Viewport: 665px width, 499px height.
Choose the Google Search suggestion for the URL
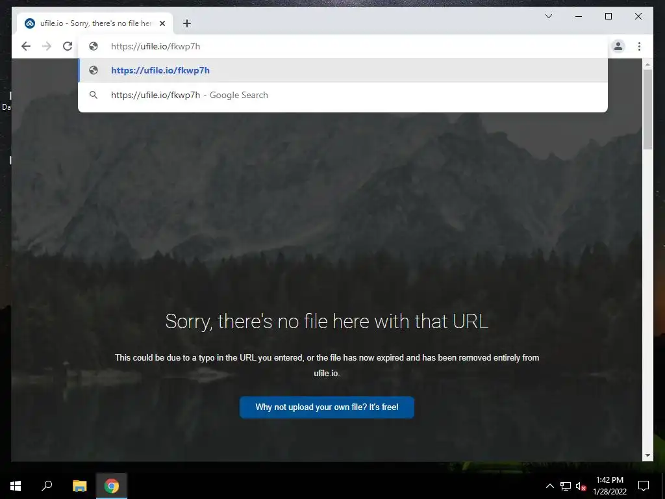(343, 95)
